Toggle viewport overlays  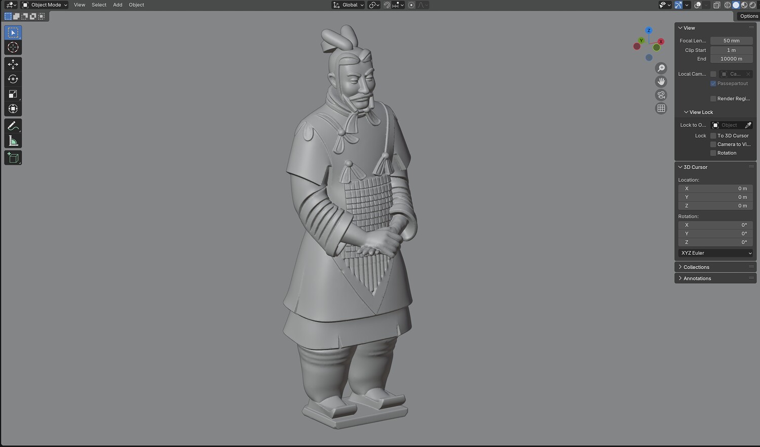click(698, 5)
